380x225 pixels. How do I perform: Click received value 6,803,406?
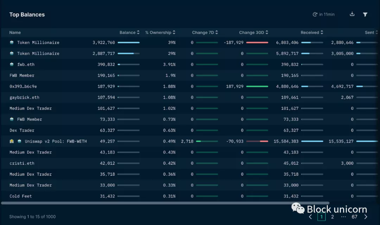click(287, 42)
